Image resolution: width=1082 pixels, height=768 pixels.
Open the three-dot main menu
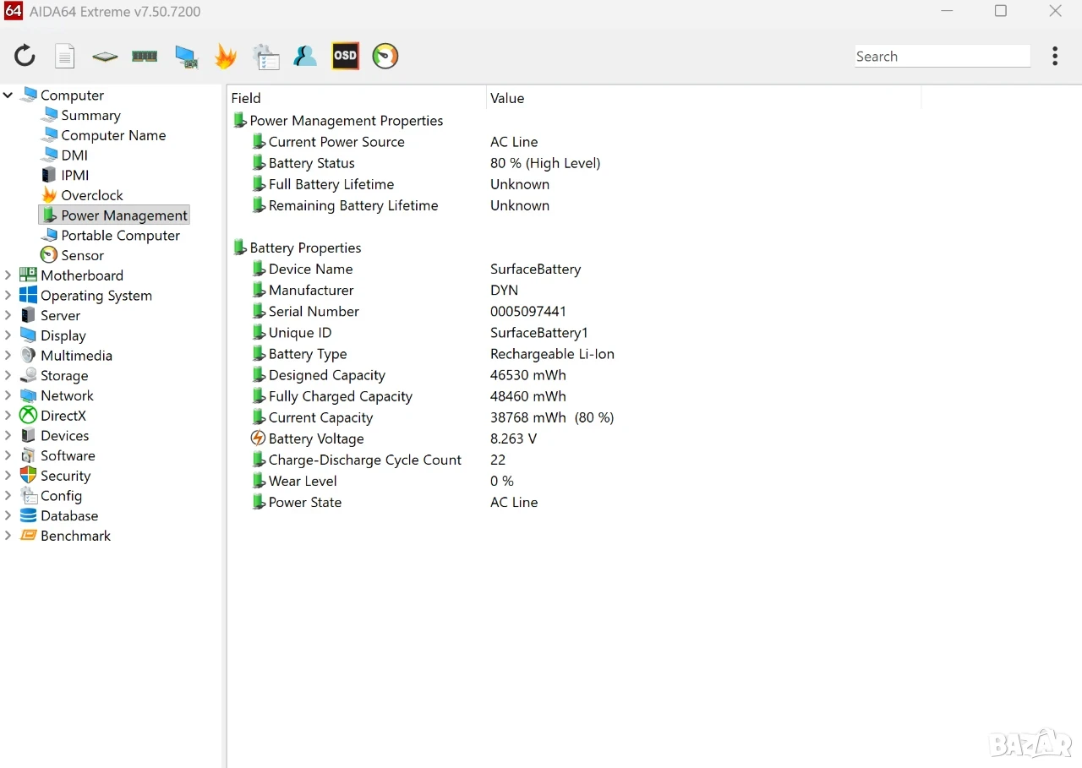click(x=1055, y=57)
